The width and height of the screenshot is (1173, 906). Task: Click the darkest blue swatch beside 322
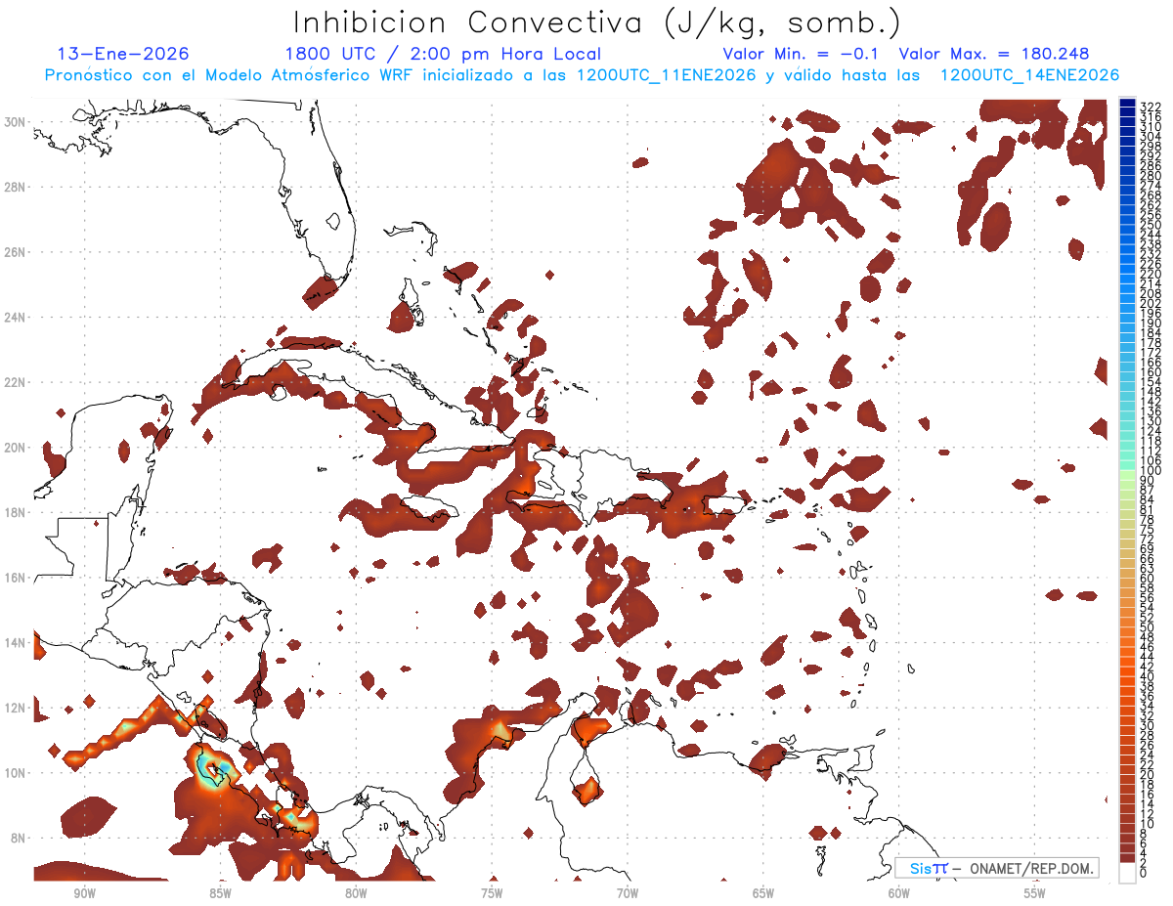(1127, 104)
